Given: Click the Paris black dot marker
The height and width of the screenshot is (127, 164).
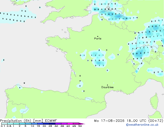Looking at the screenshot, I should pyautogui.click(x=98, y=36).
